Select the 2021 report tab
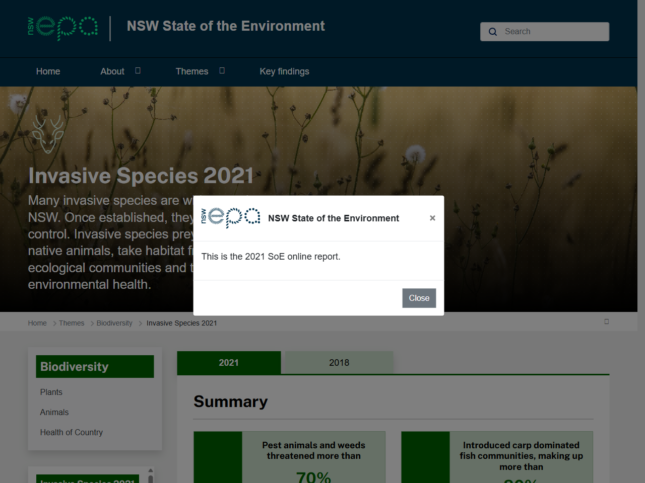645x483 pixels. (228, 362)
